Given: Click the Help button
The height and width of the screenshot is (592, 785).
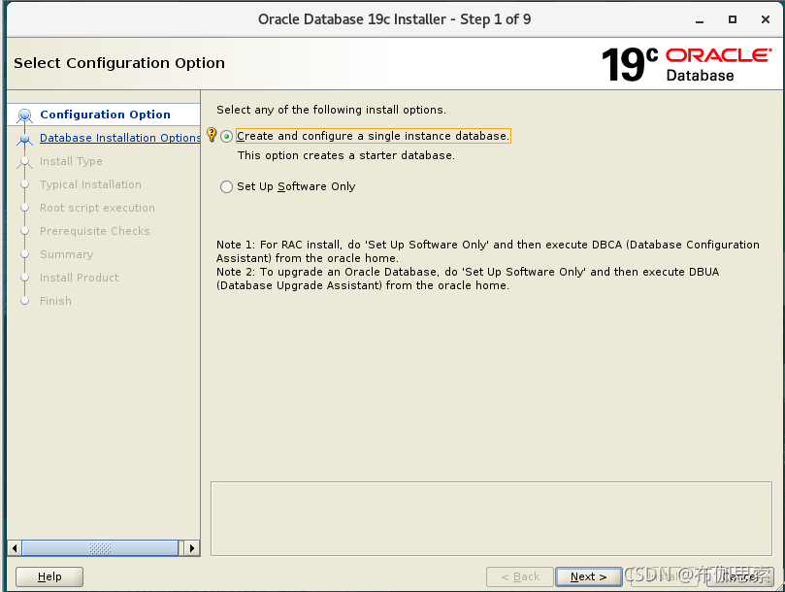Looking at the screenshot, I should click(x=49, y=576).
